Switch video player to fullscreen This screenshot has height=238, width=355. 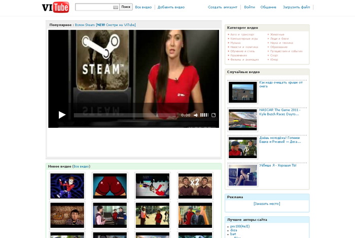(x=214, y=115)
